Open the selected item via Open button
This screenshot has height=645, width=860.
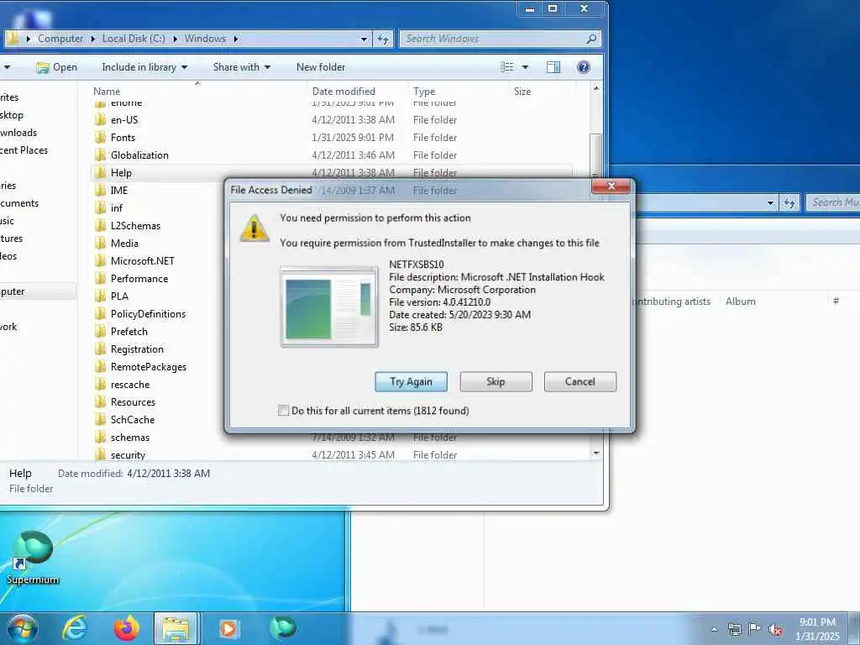point(56,67)
